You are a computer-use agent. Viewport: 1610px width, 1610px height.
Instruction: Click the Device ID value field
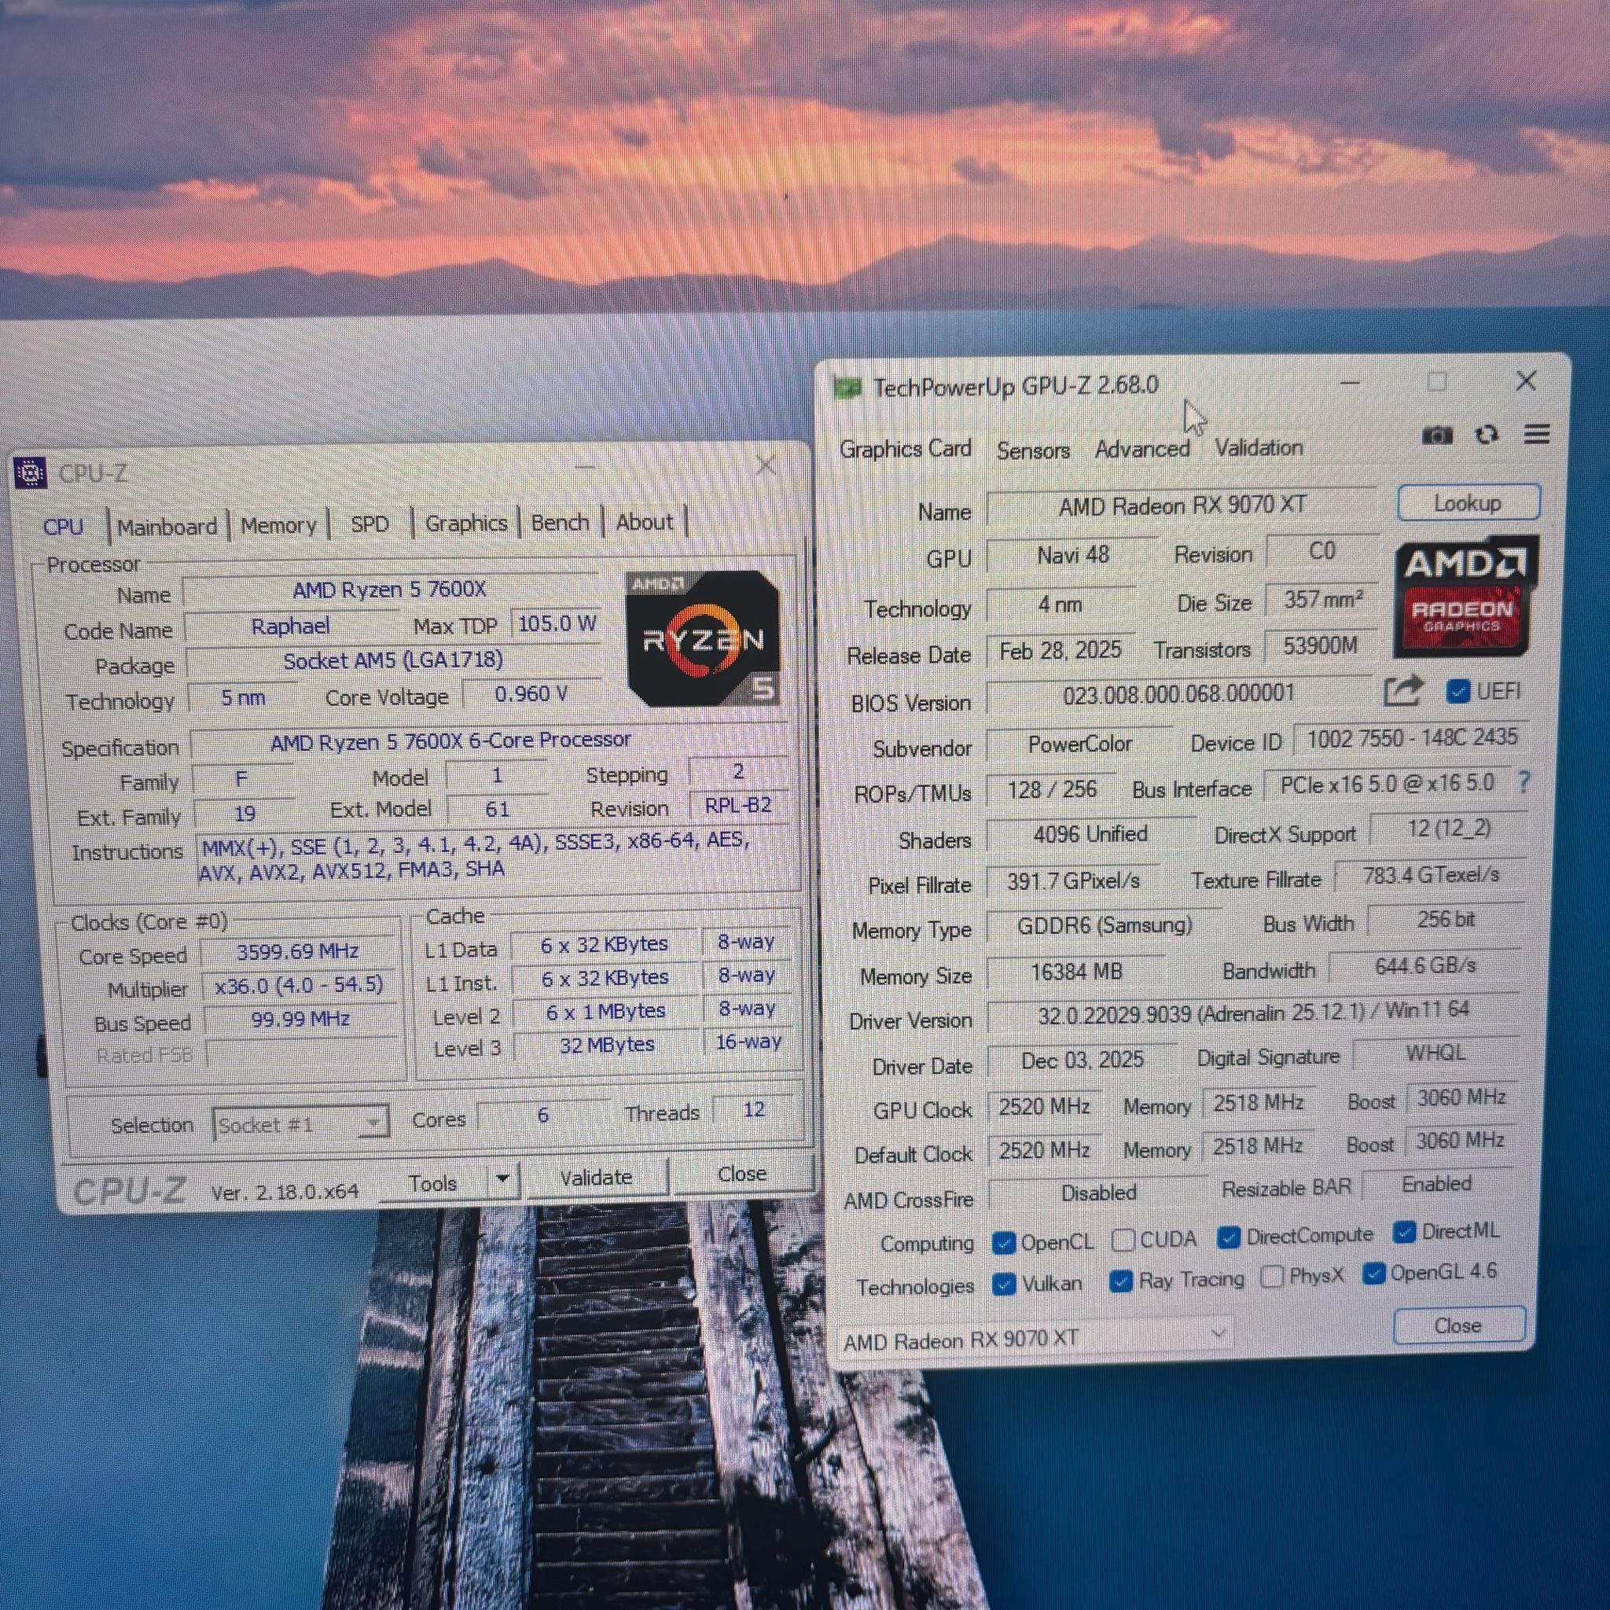click(x=1412, y=738)
